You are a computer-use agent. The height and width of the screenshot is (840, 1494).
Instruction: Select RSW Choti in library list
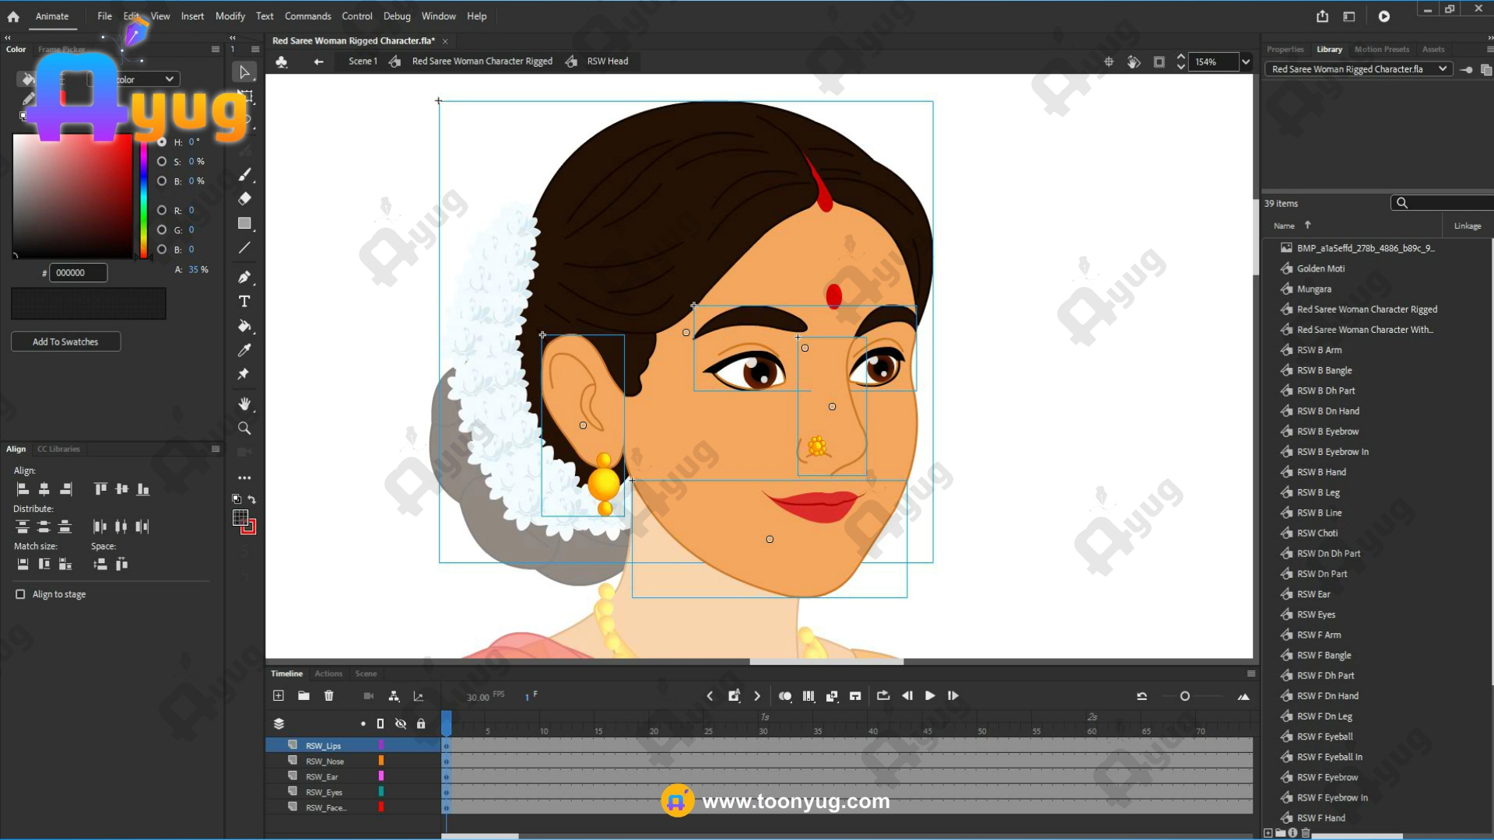[x=1317, y=533]
